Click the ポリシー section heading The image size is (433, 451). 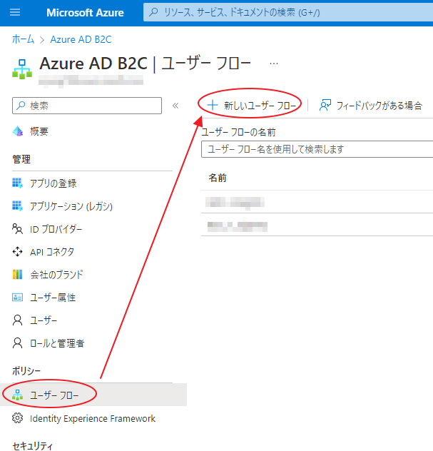pos(26,371)
